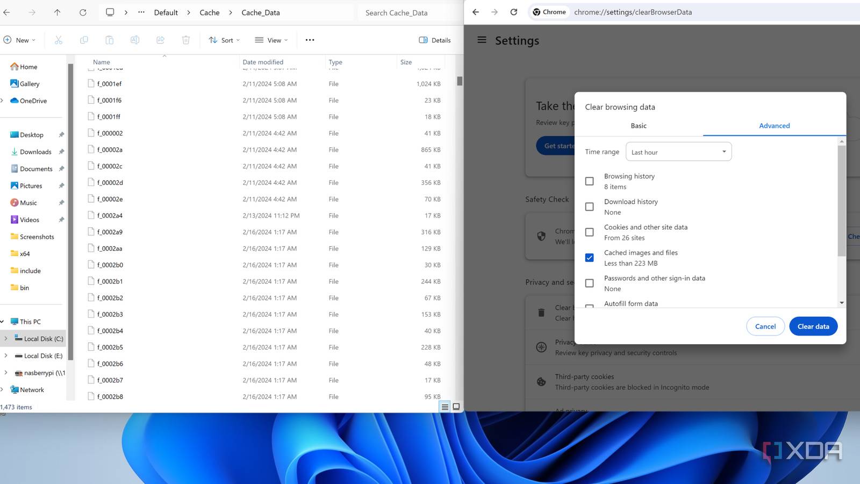860x484 pixels.
Task: Open Chrome Settings hamburger menu
Action: coord(482,40)
